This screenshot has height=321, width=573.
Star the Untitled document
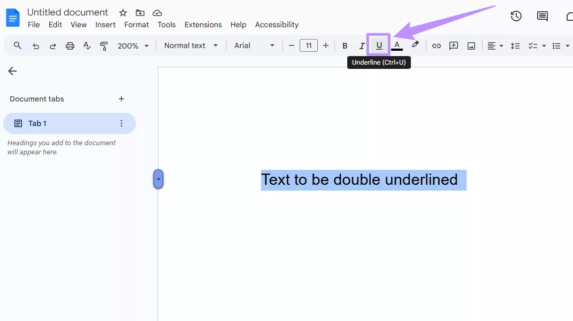pos(123,12)
